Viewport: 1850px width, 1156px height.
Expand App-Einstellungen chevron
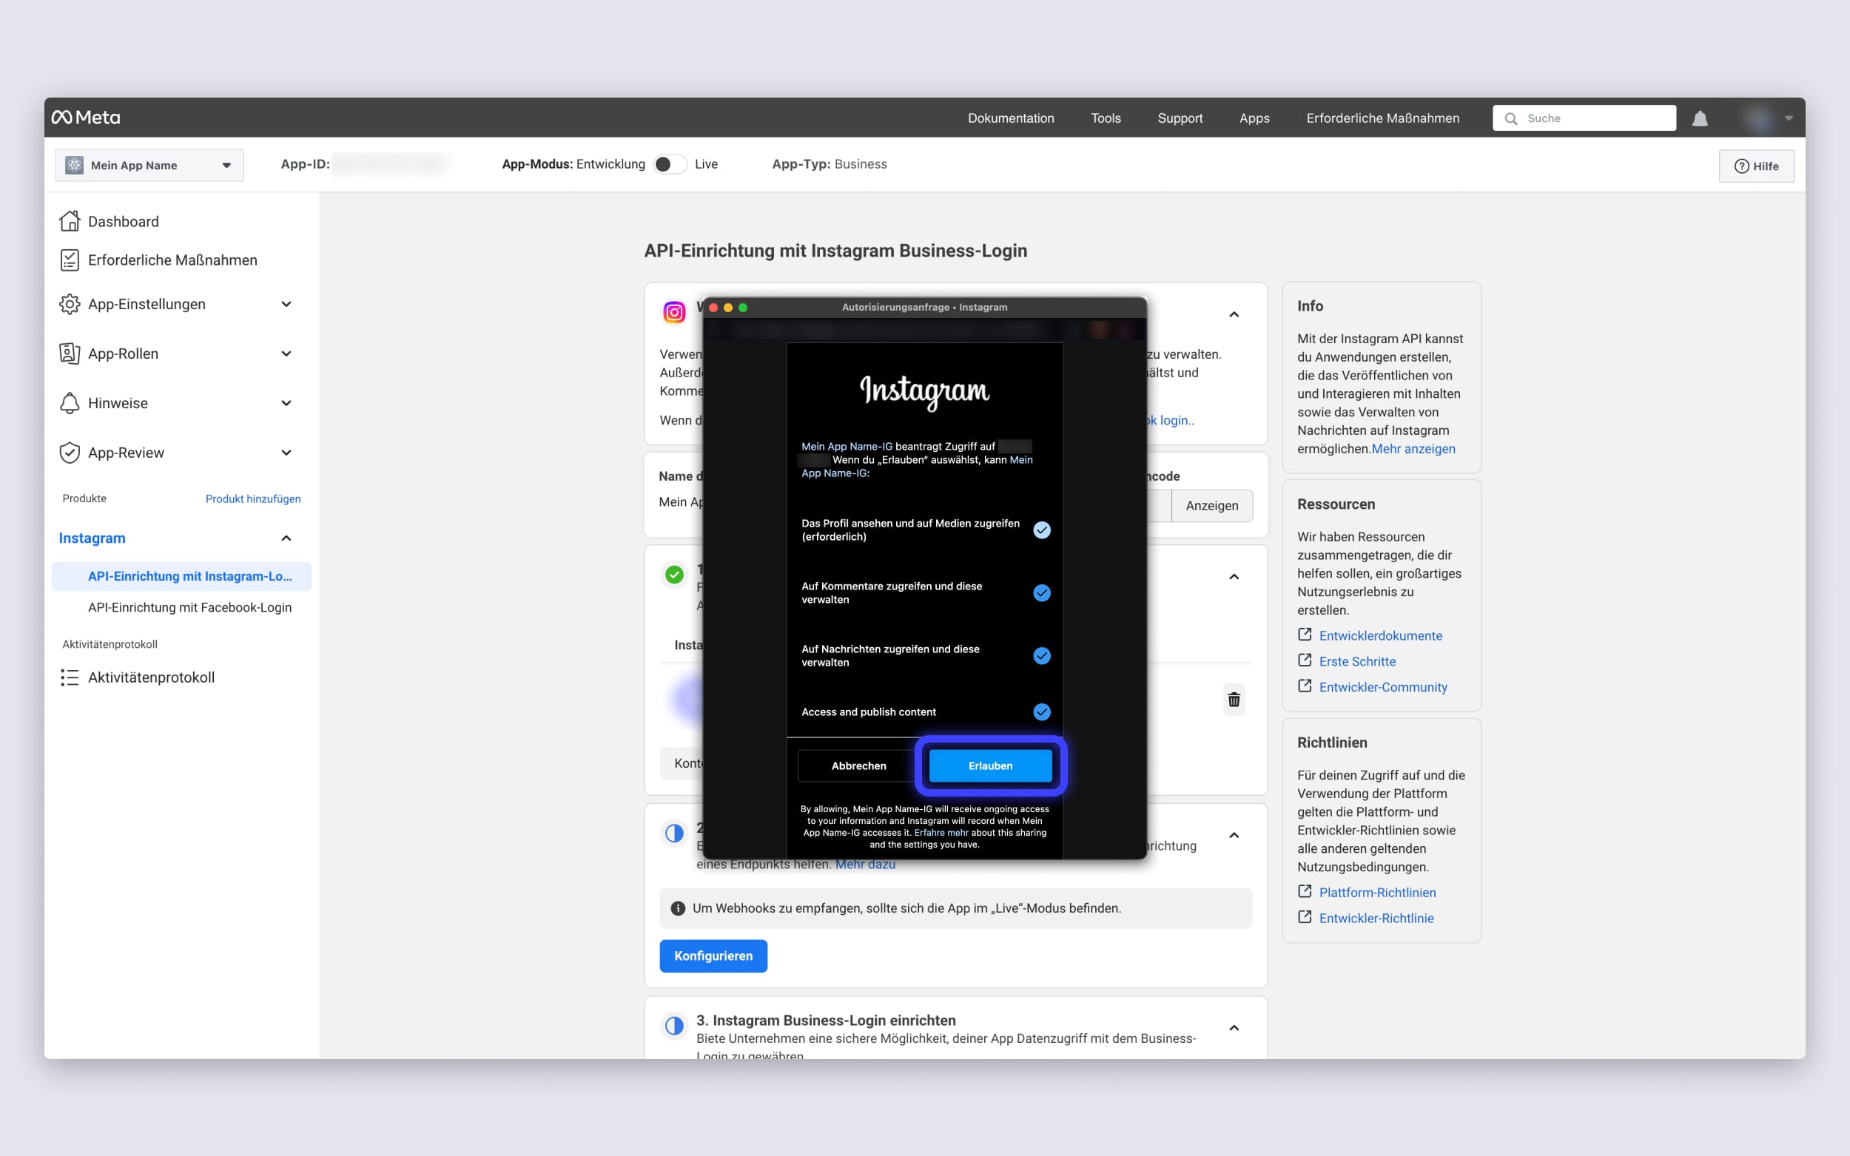286,304
